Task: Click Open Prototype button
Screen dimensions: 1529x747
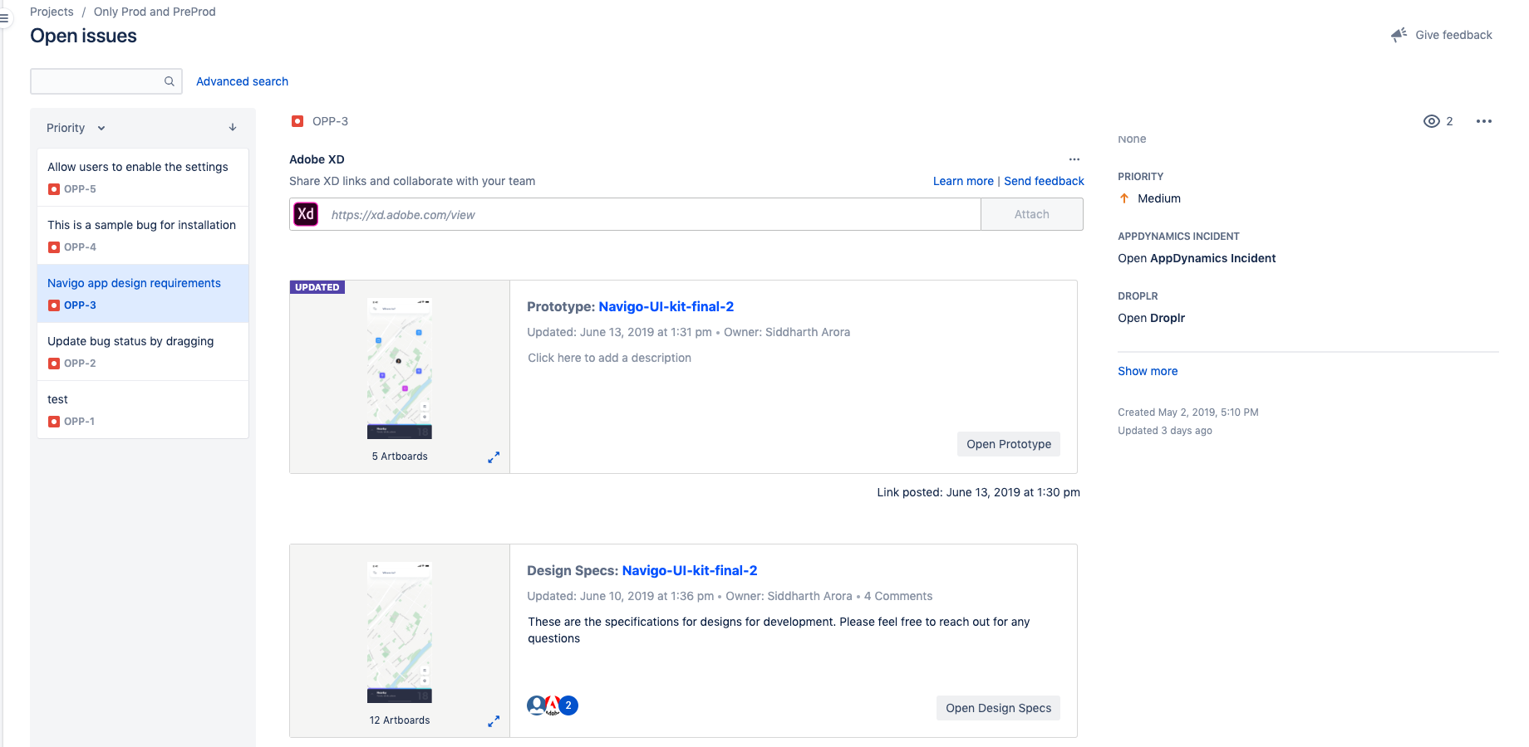Action: coord(1009,444)
